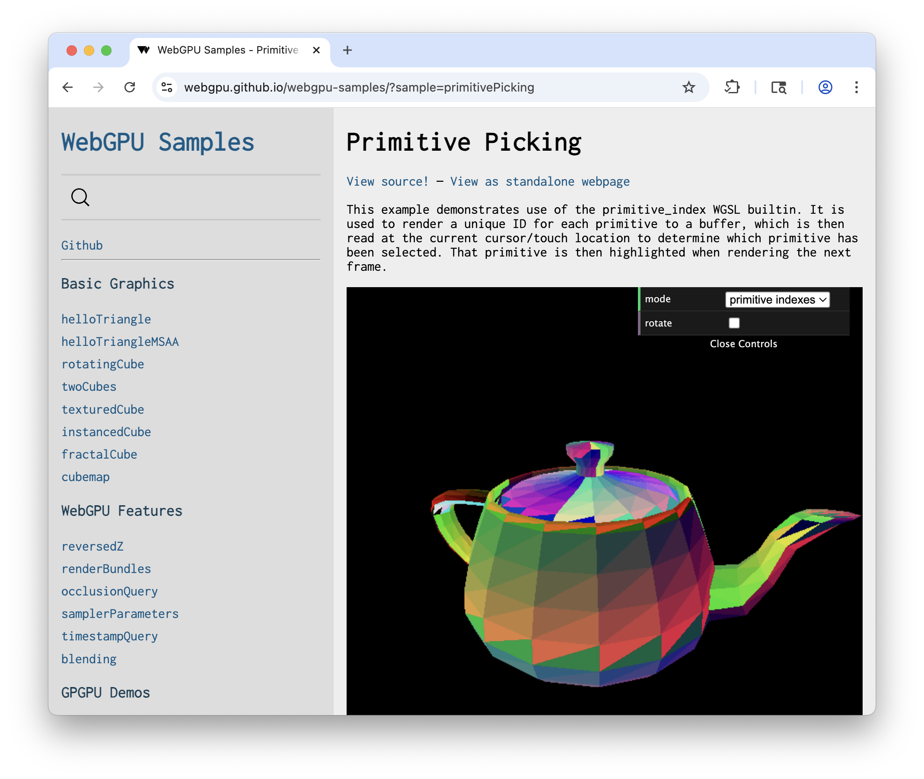Reload the page

click(x=130, y=87)
